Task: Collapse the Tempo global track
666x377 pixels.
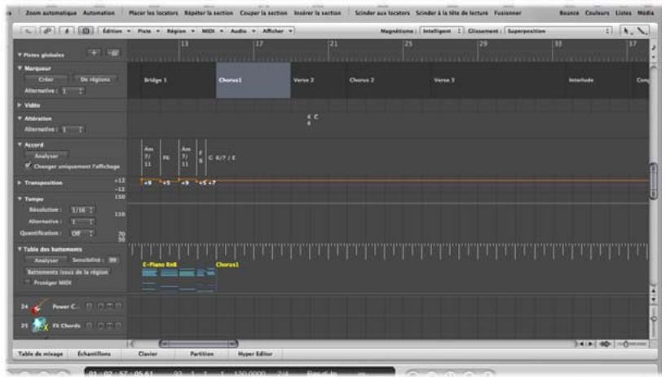Action: coord(20,198)
